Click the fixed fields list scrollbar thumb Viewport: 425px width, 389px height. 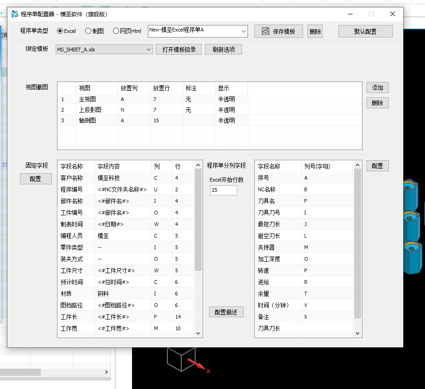[198, 220]
